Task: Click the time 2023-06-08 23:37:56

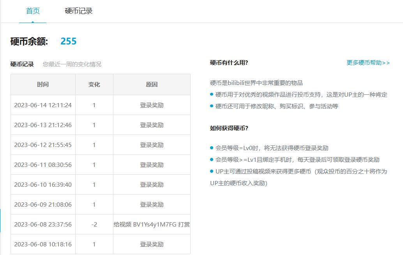Action: pyautogui.click(x=43, y=225)
